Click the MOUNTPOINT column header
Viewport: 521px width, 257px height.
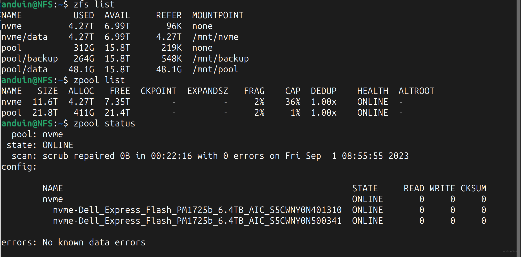[x=218, y=15]
